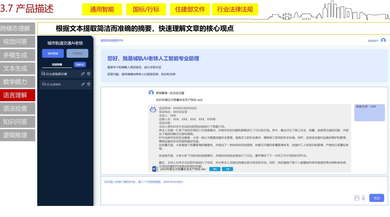Select 视觉问答 in left menu
This screenshot has width=390, height=217.
[18, 42]
